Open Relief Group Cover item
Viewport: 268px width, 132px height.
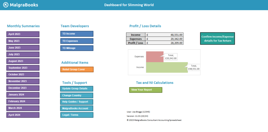pyautogui.click(x=77, y=69)
